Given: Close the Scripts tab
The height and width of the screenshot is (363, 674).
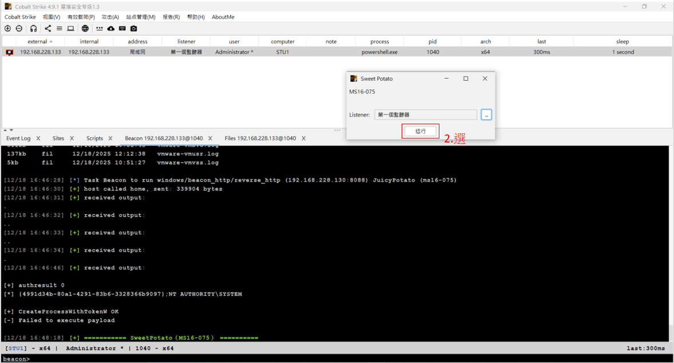Looking at the screenshot, I should click(x=110, y=139).
